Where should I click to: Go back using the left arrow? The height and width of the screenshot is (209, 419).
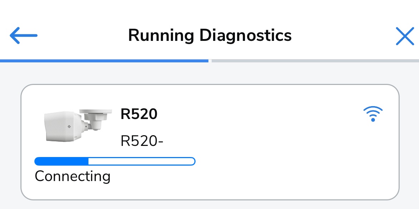(24, 35)
